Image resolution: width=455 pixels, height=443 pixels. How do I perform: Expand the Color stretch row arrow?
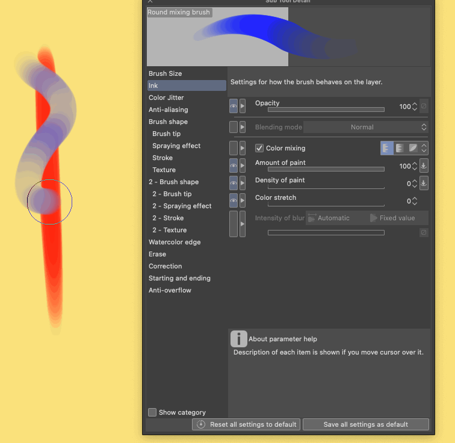click(243, 200)
